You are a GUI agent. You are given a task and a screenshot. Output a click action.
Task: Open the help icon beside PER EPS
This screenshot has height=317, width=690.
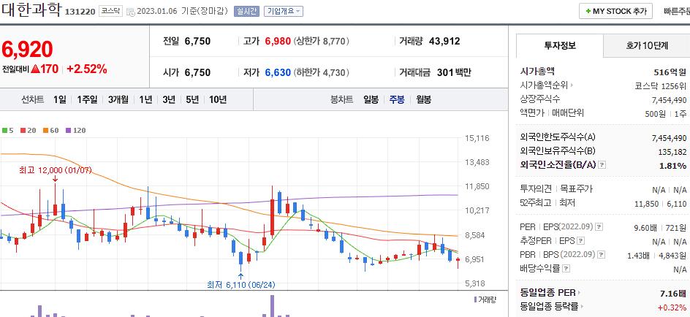[x=599, y=227]
